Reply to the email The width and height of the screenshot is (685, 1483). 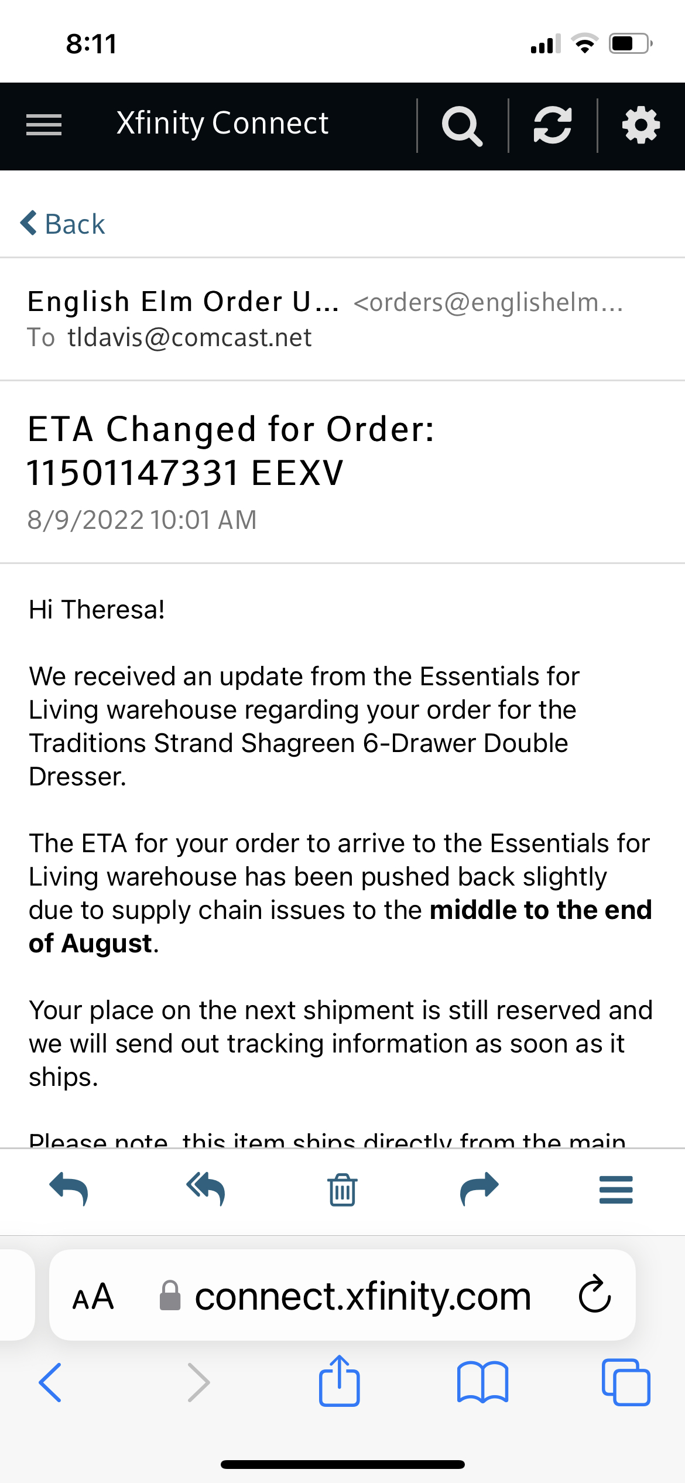[x=69, y=1190]
